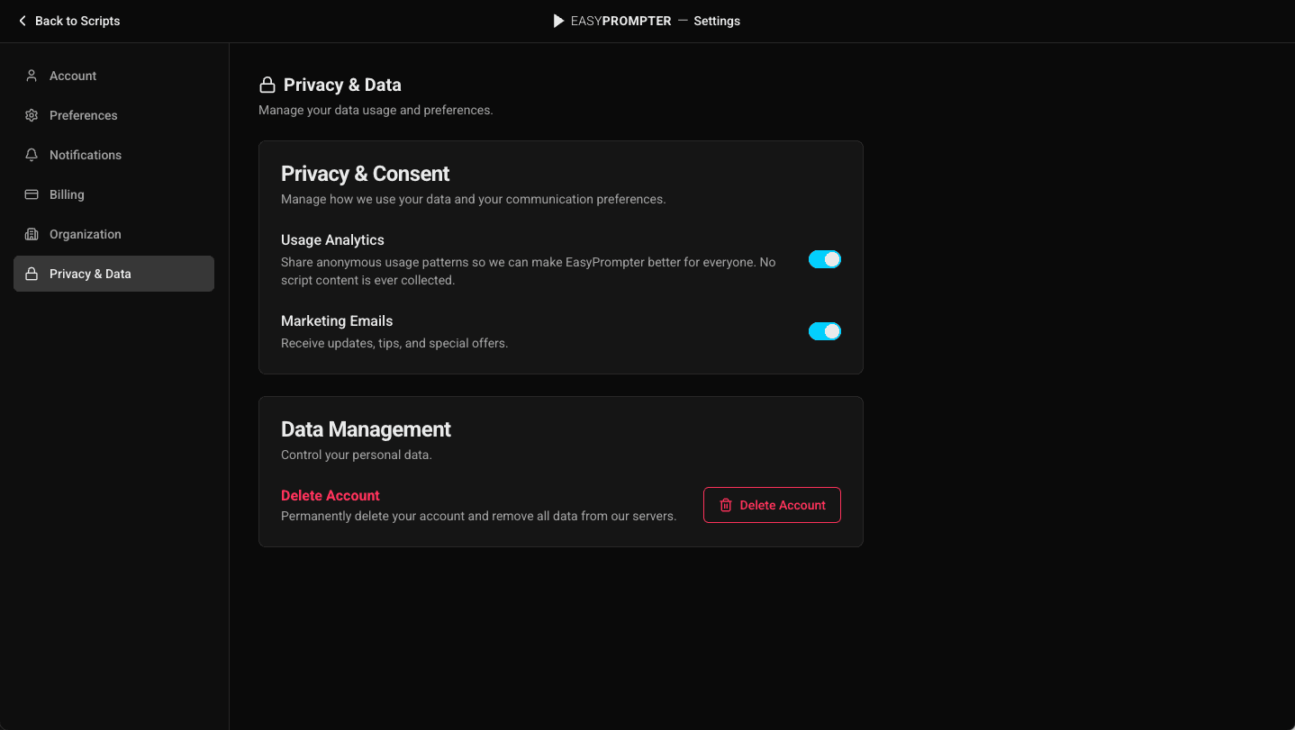Go to the Notifications settings section
The height and width of the screenshot is (730, 1295).
pos(86,155)
